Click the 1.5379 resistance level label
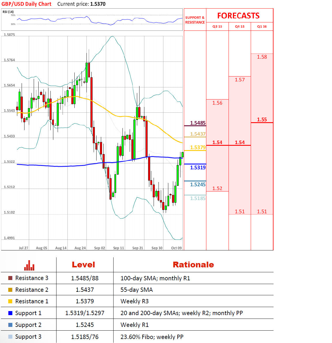The image size is (332, 343). [x=198, y=147]
